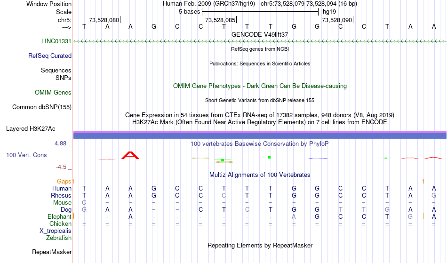Click the hg19 label beside scale bar
Screen dimensions: 447x263
(x=329, y=12)
